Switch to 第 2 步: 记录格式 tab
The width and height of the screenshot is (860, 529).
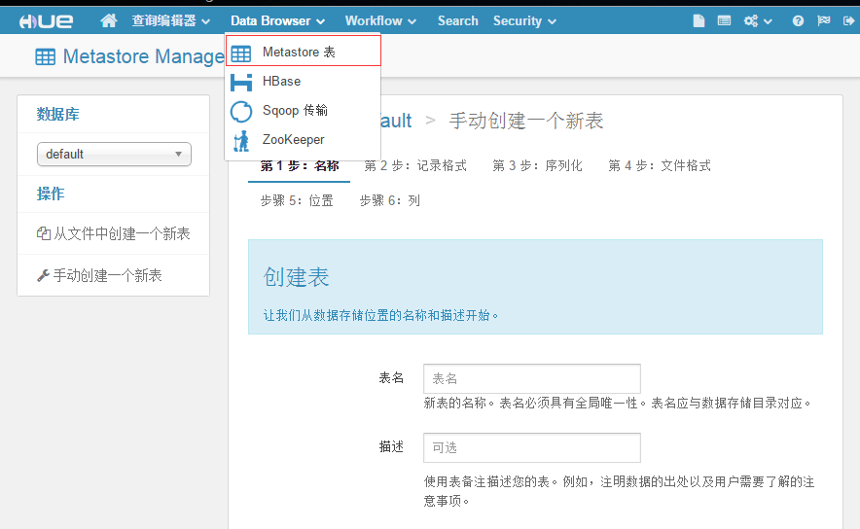click(415, 165)
